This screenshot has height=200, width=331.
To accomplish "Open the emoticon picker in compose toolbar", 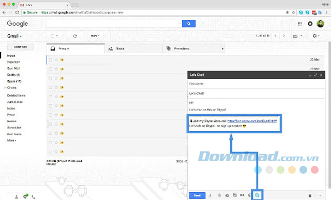I will click(249, 195).
